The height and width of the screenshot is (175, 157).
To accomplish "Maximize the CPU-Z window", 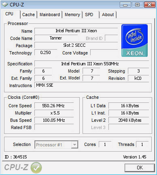I will (137, 5).
